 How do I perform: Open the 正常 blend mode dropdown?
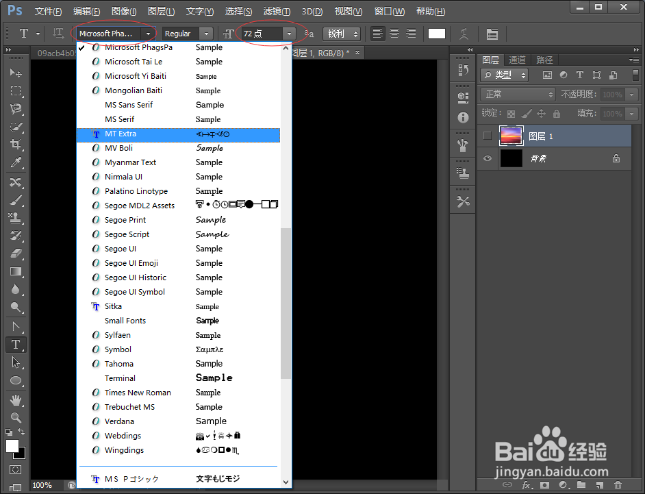pos(518,95)
